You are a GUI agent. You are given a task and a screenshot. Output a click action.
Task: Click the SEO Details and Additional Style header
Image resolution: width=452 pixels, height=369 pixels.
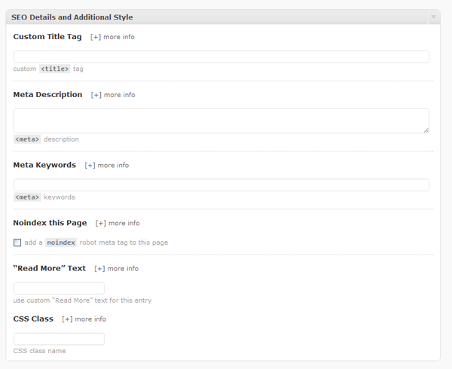tap(72, 17)
